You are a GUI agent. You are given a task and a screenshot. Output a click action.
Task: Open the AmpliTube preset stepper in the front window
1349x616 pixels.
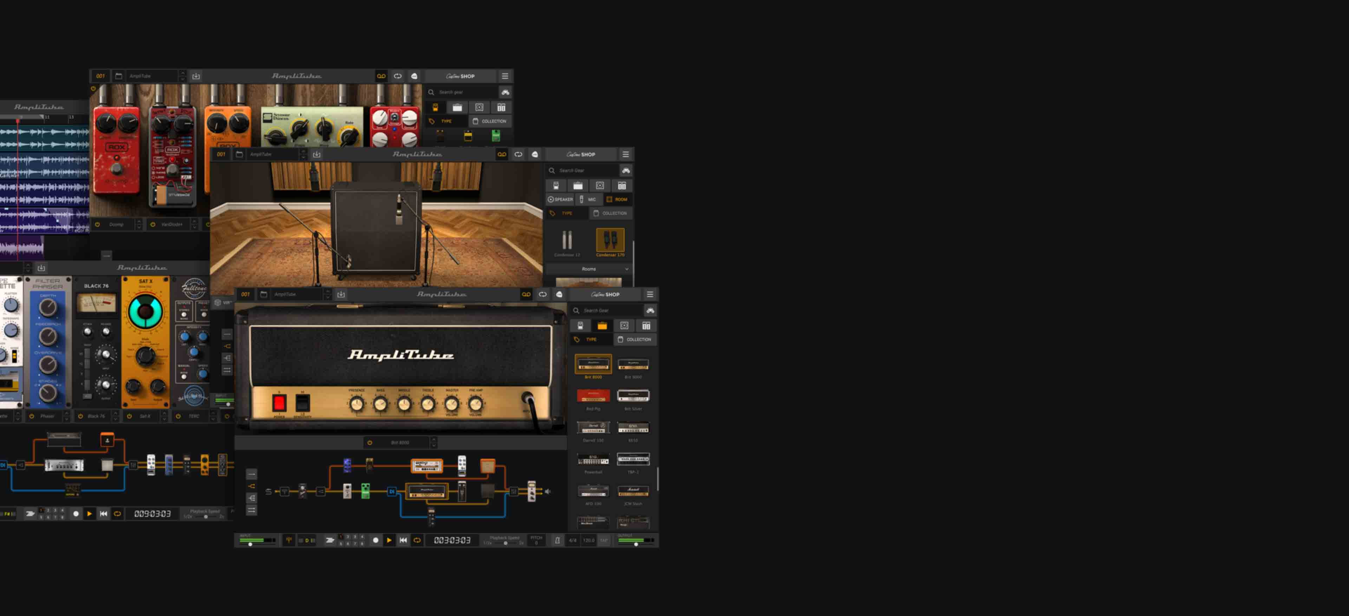tap(327, 294)
